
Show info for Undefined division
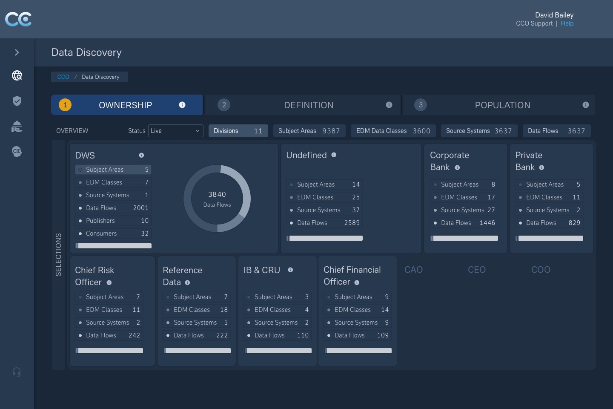pyautogui.click(x=334, y=155)
